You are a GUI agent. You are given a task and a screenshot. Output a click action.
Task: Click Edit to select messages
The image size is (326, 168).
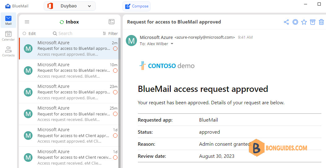(x=29, y=33)
